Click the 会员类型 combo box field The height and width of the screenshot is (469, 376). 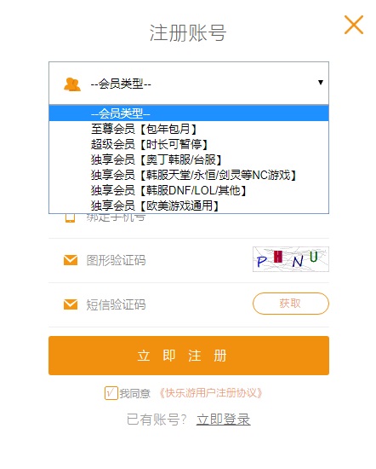coord(189,84)
